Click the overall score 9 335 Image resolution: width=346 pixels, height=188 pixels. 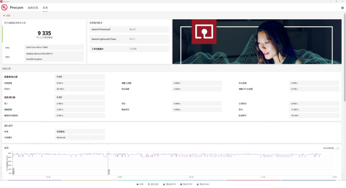pyautogui.click(x=44, y=33)
